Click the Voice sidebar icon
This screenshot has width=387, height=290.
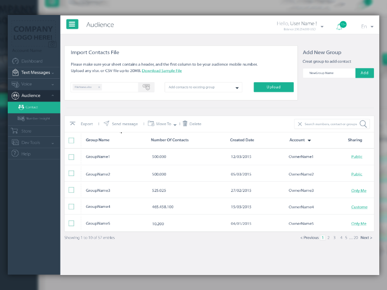(15, 84)
